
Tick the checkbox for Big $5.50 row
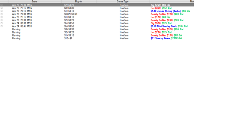pos(1,23)
